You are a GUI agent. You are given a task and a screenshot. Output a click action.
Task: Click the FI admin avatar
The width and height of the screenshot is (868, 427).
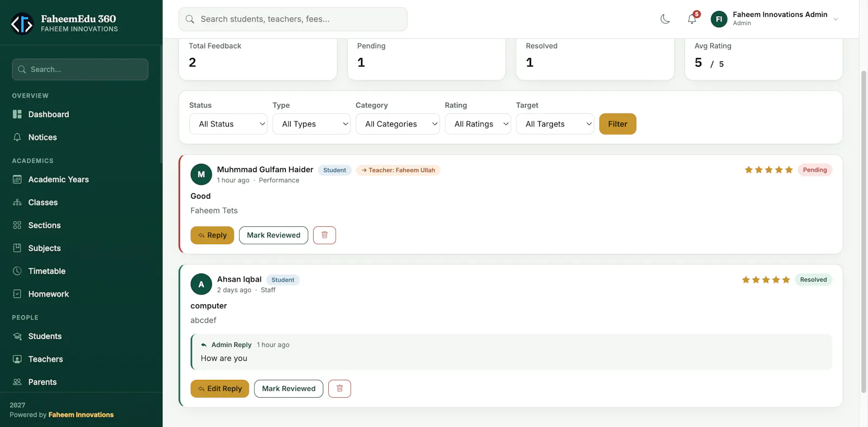tap(719, 19)
